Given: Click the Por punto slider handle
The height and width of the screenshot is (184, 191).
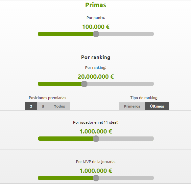Looking at the screenshot, I should coord(96,34).
